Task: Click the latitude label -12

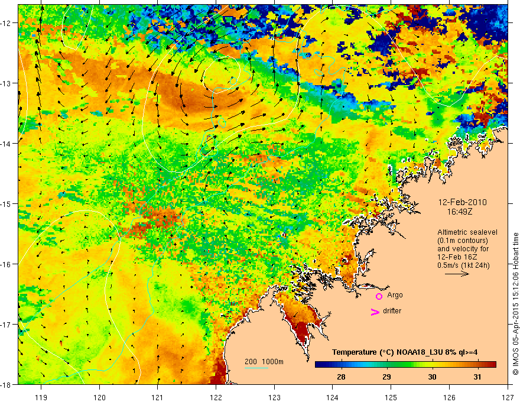Action: (x=6, y=23)
